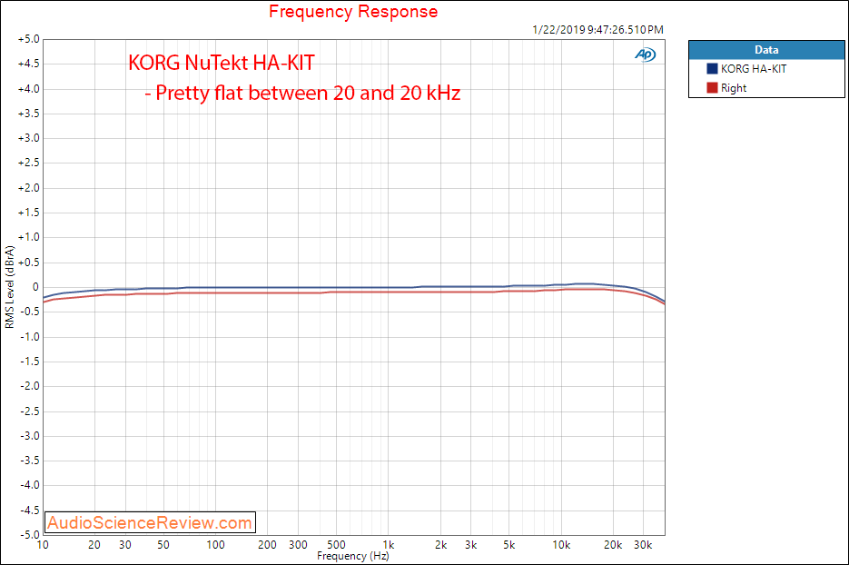Screen dimensions: 849x565
Task: Click the 1k x-axis tick label
Action: coord(389,545)
